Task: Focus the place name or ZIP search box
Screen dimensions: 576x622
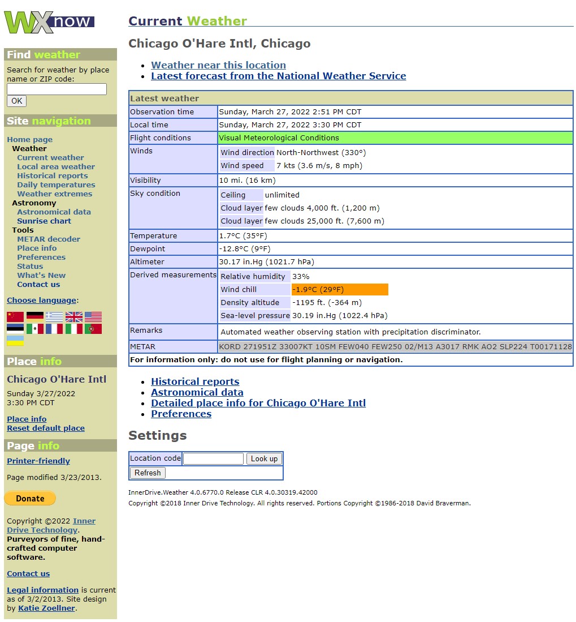Action: pyautogui.click(x=57, y=89)
